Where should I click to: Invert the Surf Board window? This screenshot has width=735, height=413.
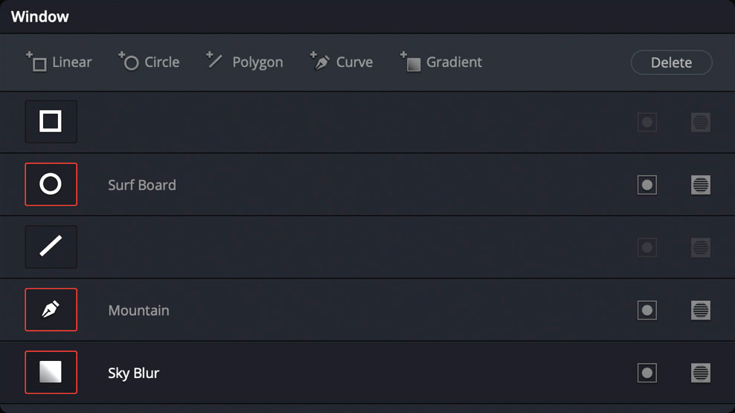point(647,185)
